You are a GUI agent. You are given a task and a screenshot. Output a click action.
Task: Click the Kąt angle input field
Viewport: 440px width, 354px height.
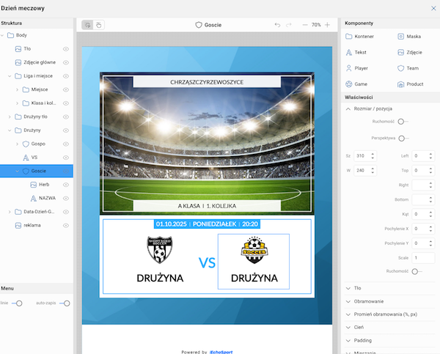click(x=423, y=214)
